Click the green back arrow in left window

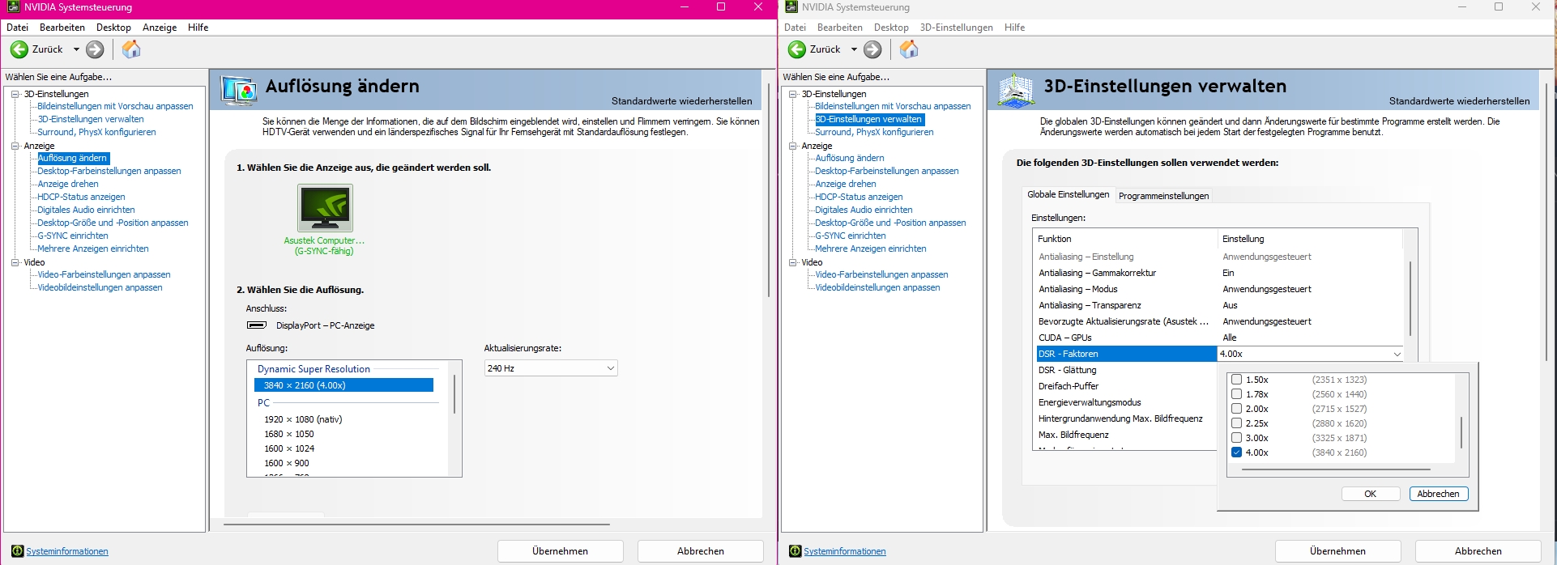19,49
